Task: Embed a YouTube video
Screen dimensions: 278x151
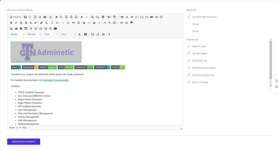Action: coord(55,28)
